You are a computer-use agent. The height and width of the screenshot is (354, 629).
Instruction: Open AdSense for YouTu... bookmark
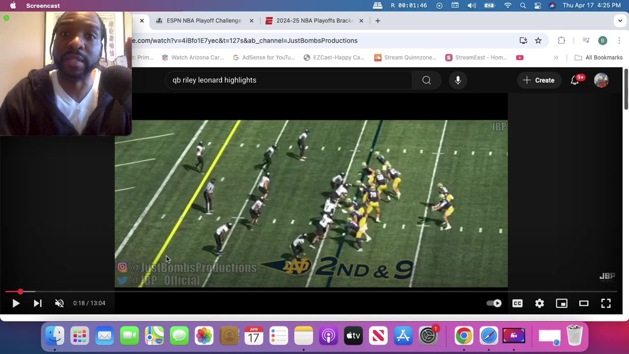[264, 58]
